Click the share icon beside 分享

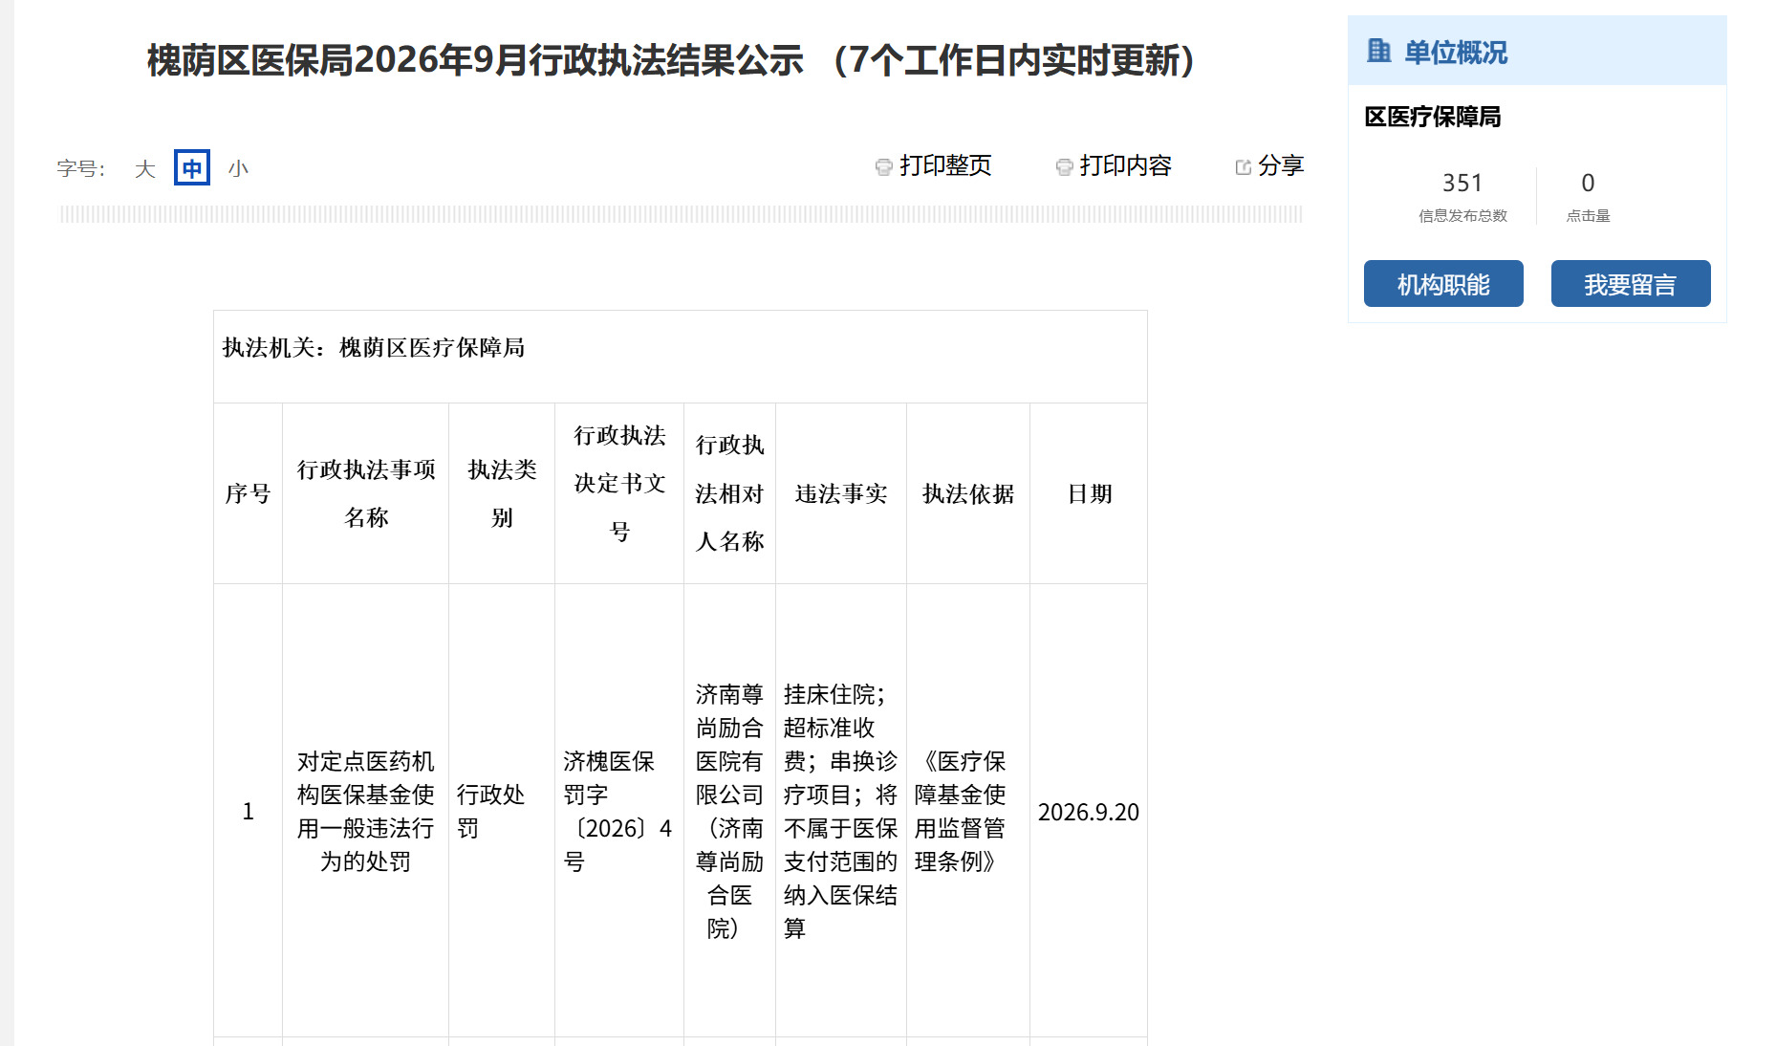(1243, 167)
